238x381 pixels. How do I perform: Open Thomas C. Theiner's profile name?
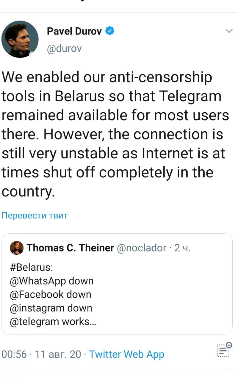pyautogui.click(x=71, y=248)
